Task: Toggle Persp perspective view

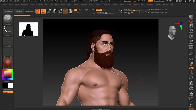Action: pyautogui.click(x=191, y=47)
